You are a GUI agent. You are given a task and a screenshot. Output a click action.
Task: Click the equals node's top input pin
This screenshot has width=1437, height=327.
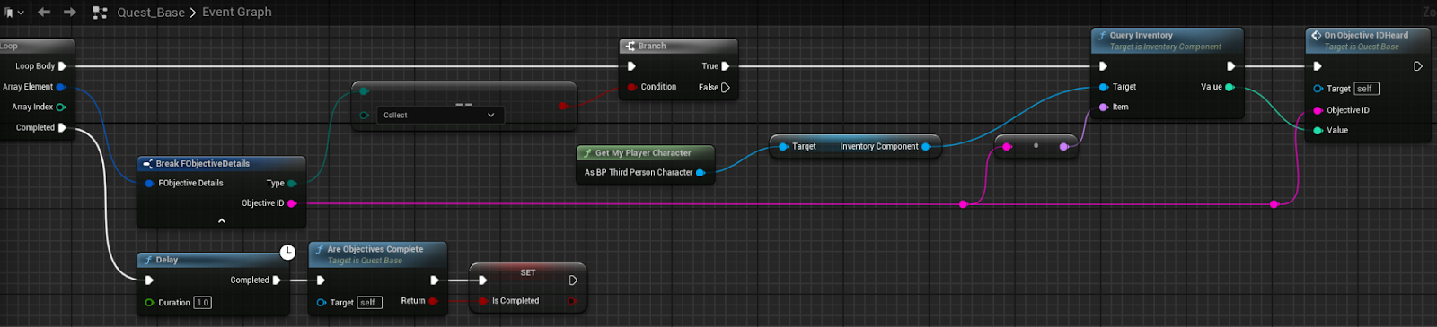(x=364, y=90)
